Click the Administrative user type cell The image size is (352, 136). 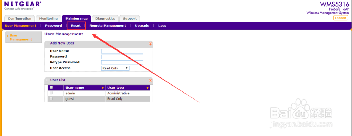coord(127,93)
